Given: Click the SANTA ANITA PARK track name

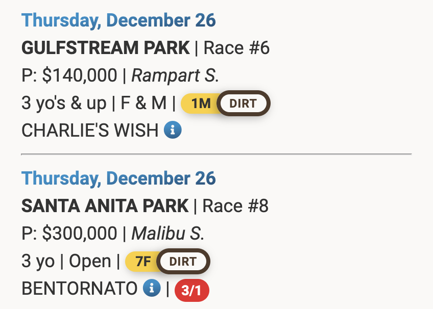Looking at the screenshot, I should (x=105, y=206).
